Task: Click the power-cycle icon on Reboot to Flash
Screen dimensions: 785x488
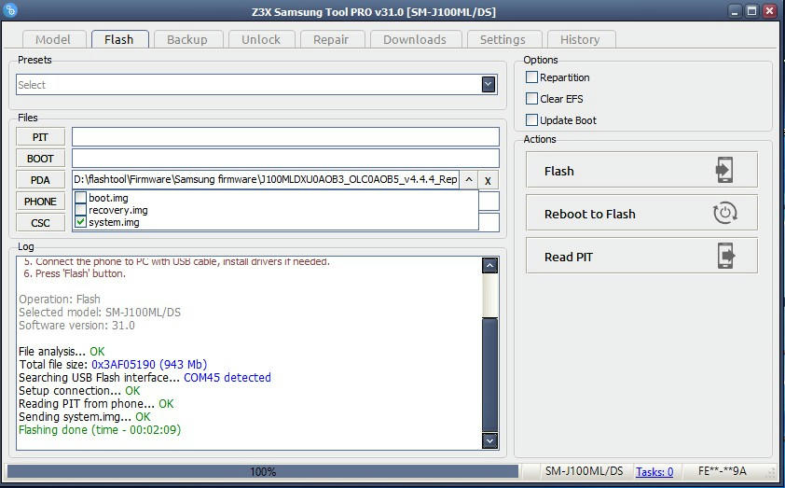Action: [724, 214]
